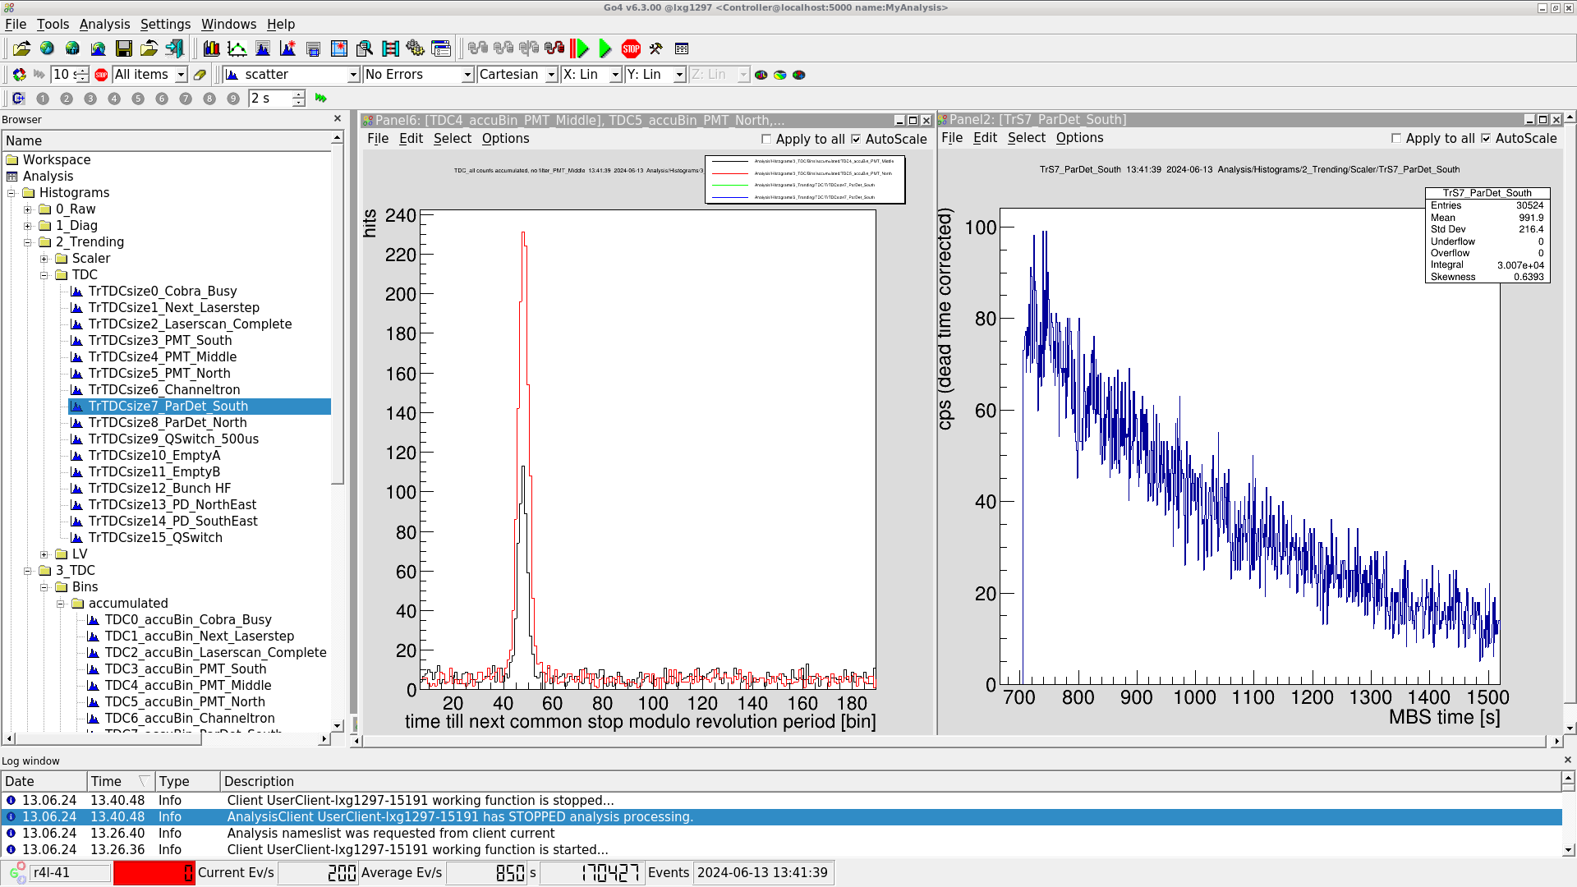Image resolution: width=1577 pixels, height=887 pixels.
Task: Open the Y: Lin axis dropdown
Action: coord(655,75)
